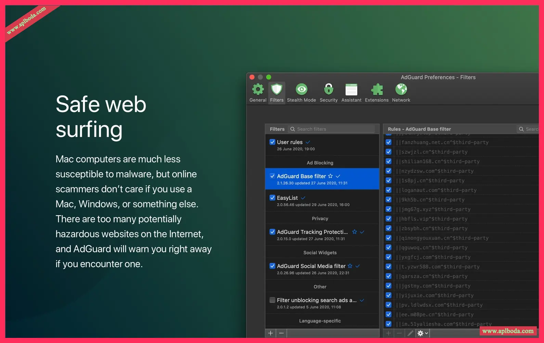
Task: Click the star beside AdGuard Tracking Protection
Action: point(354,232)
